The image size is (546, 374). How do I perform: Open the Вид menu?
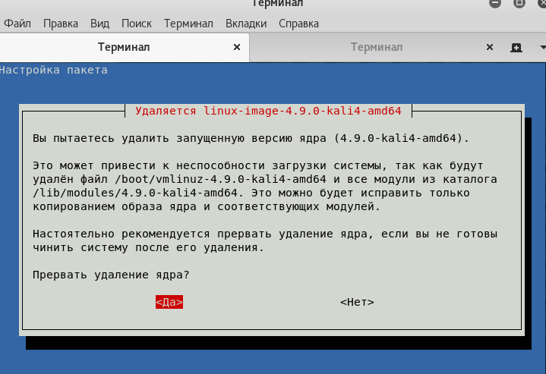[x=100, y=24]
